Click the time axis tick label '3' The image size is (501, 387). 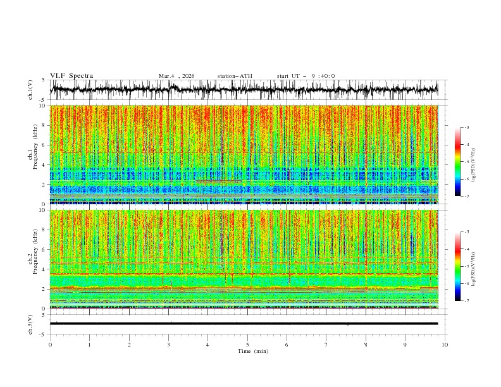(x=168, y=345)
